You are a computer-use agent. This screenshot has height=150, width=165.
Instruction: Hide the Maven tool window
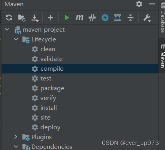152,4
